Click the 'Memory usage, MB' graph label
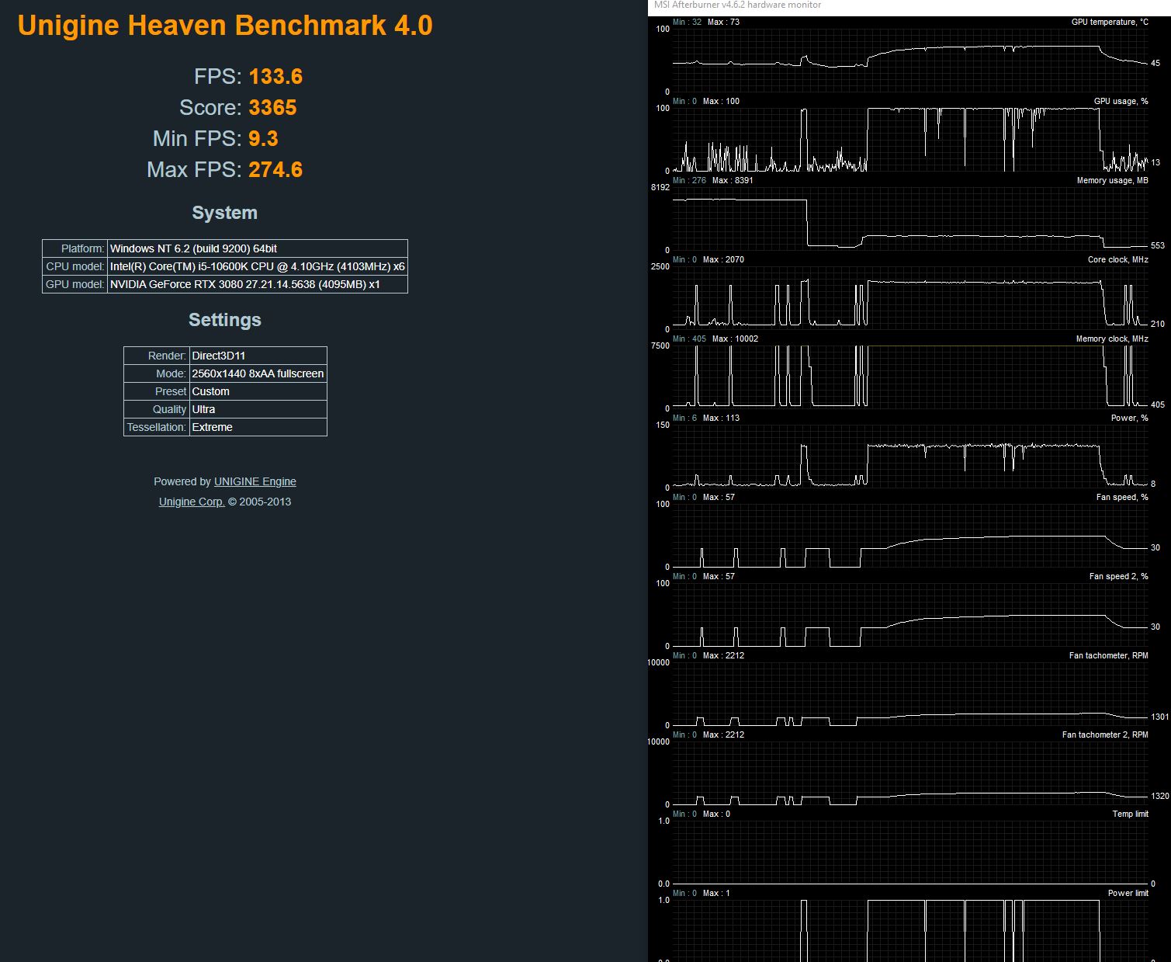The image size is (1171, 962). point(1113,180)
